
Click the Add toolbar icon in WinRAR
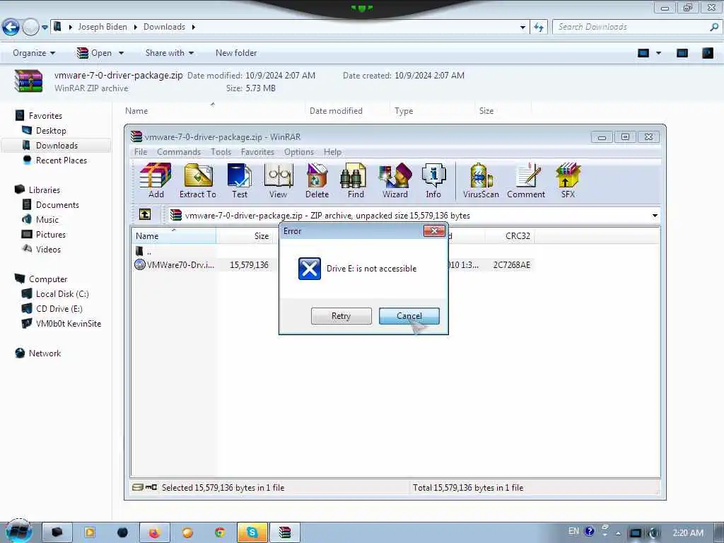[156, 180]
